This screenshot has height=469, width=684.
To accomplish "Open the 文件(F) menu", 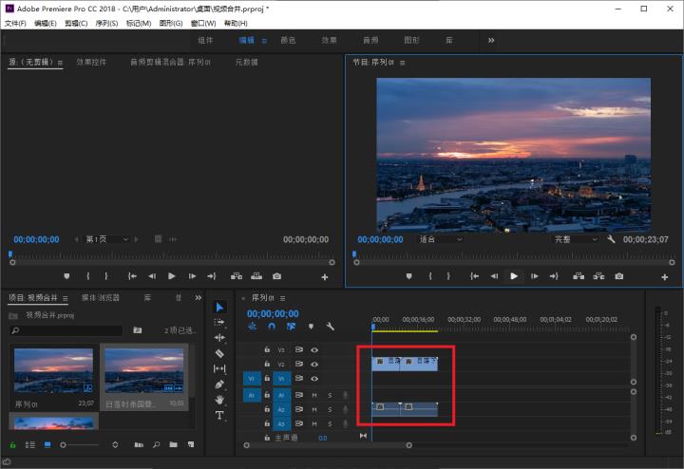I will 15,23.
